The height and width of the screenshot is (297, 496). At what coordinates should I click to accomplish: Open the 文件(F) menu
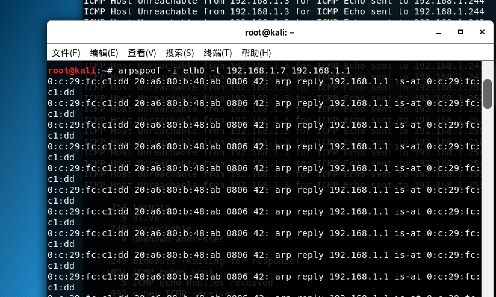66,53
